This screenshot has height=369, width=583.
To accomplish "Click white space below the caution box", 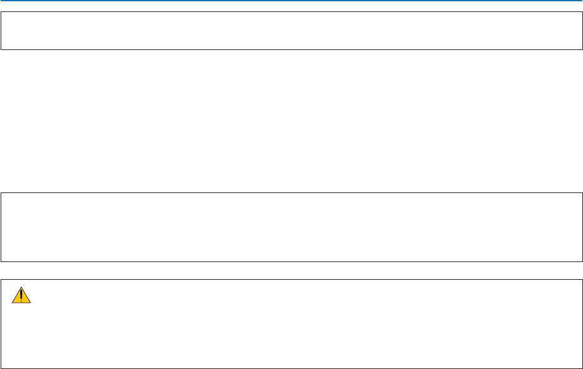I will 291,368.
